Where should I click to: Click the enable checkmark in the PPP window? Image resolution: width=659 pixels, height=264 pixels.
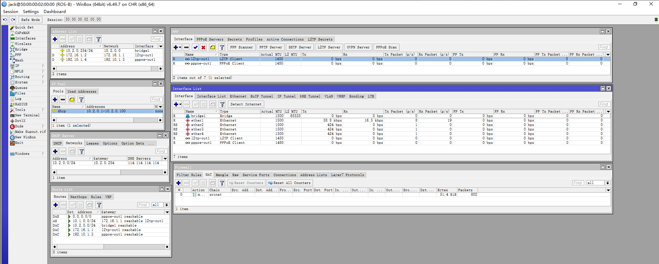pyautogui.click(x=196, y=47)
